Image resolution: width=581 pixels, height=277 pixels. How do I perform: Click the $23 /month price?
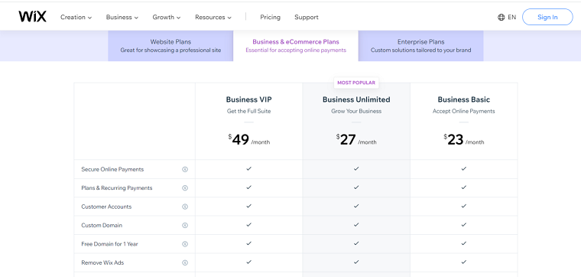(463, 140)
